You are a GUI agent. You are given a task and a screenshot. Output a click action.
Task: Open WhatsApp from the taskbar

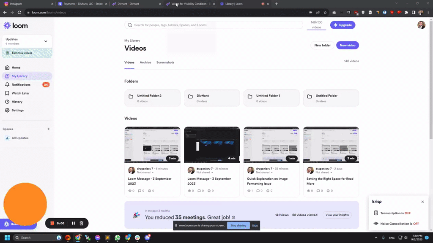click(118, 238)
